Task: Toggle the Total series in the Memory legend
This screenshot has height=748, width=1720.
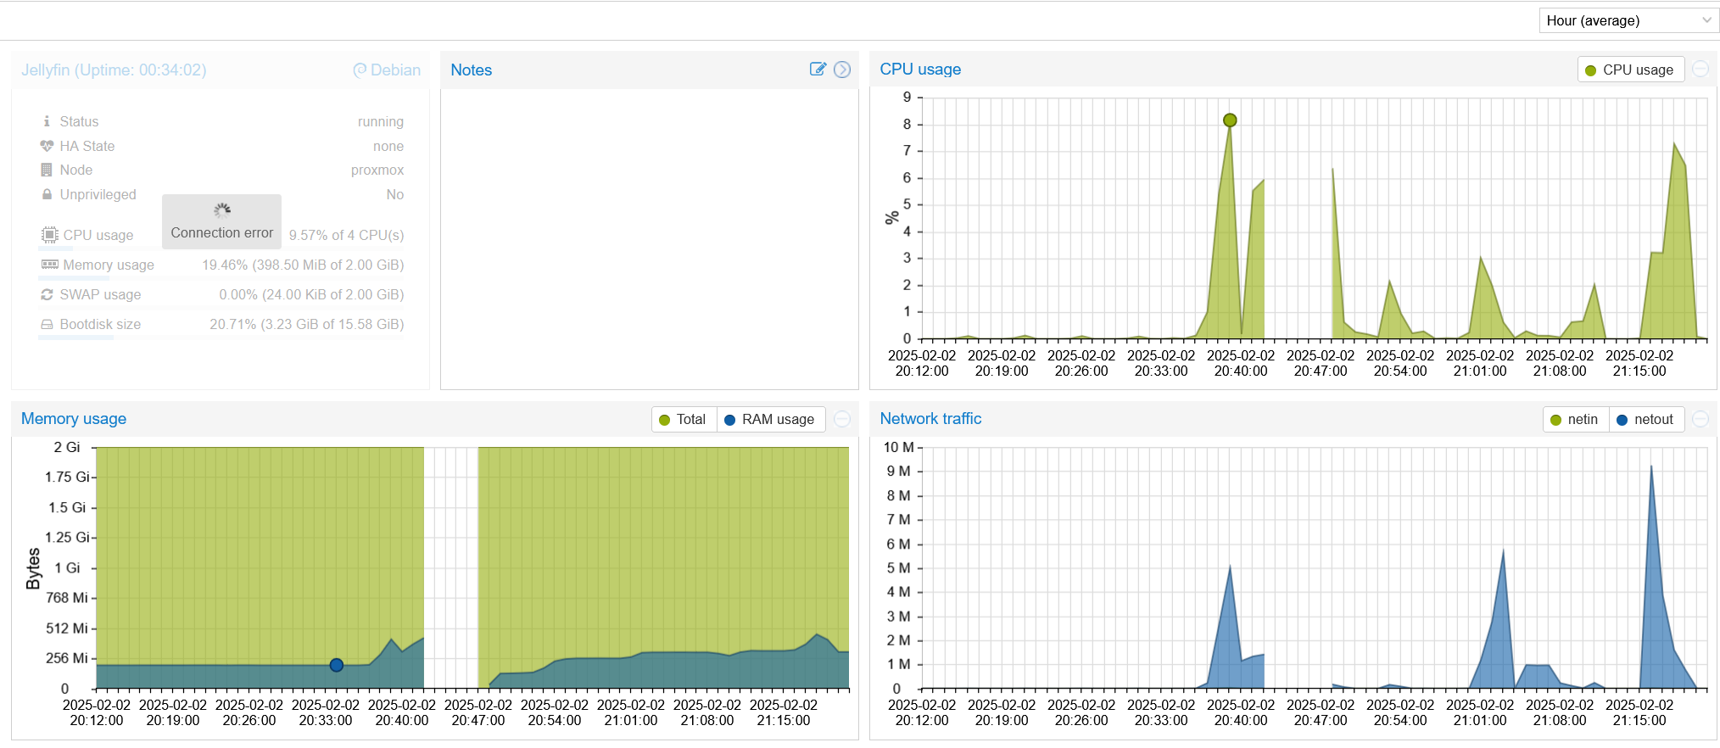Action: tap(683, 419)
